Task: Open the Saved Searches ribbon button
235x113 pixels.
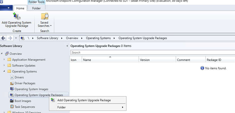Action: tap(45, 20)
